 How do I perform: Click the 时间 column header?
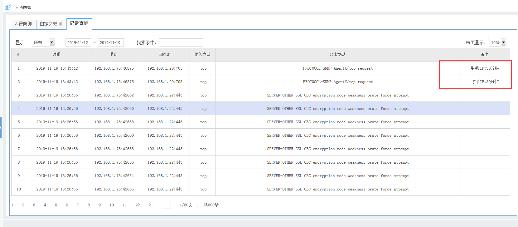56,55
